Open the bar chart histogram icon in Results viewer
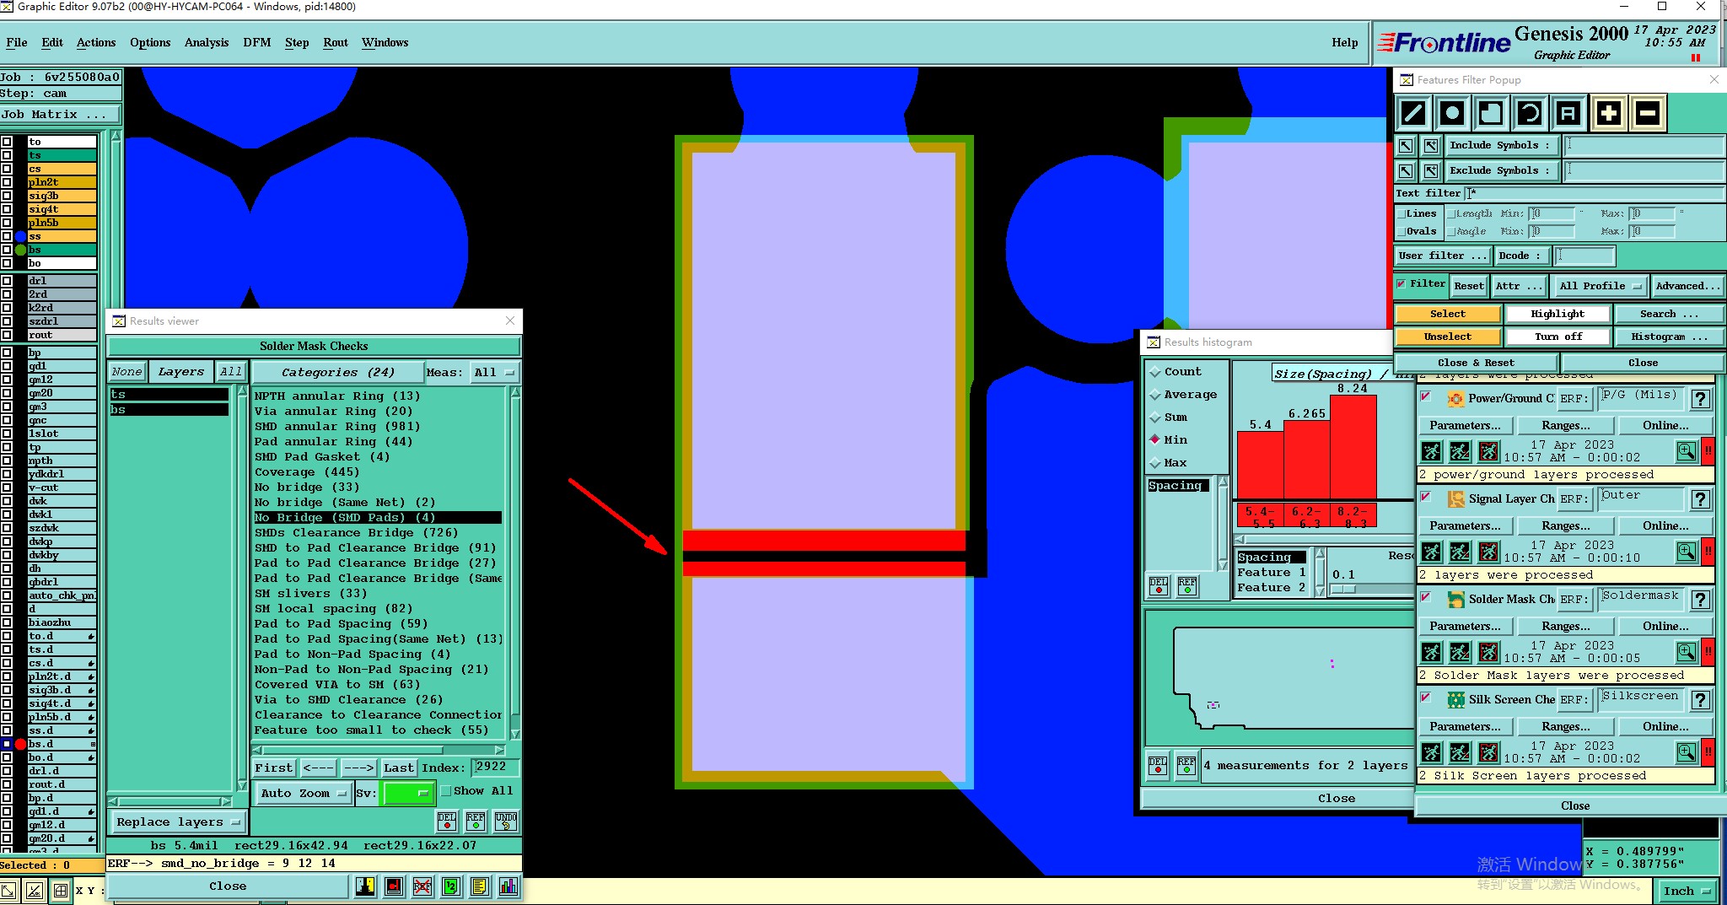The image size is (1727, 905). [x=508, y=886]
